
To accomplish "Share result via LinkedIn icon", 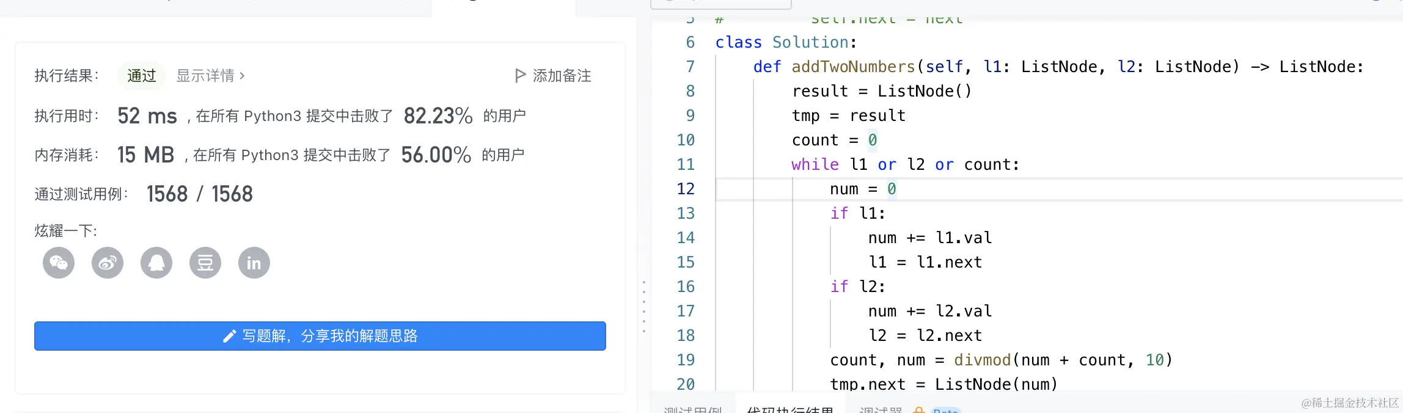I will click(254, 263).
